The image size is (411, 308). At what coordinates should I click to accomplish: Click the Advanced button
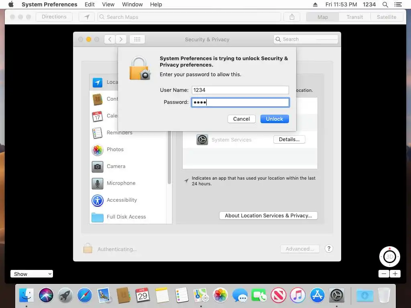300,249
